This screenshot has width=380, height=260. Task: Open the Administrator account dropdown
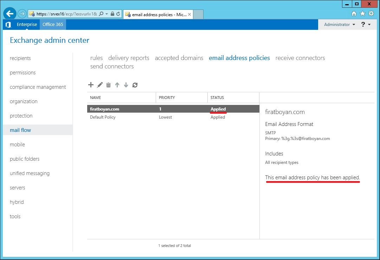(339, 25)
